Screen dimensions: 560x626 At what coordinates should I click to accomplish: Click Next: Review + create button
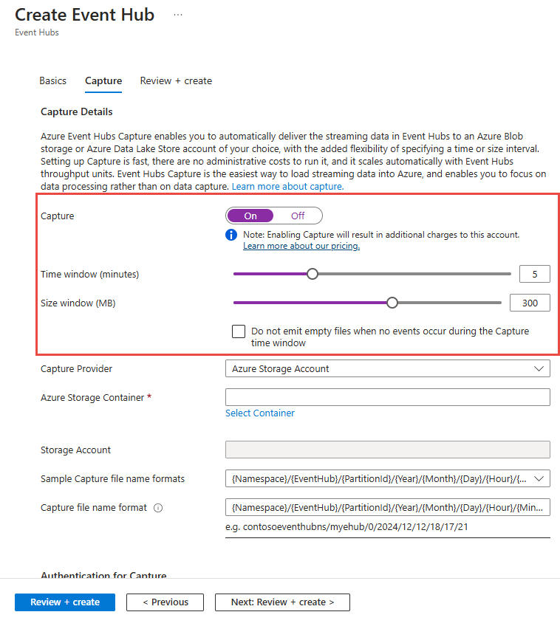[x=282, y=602]
